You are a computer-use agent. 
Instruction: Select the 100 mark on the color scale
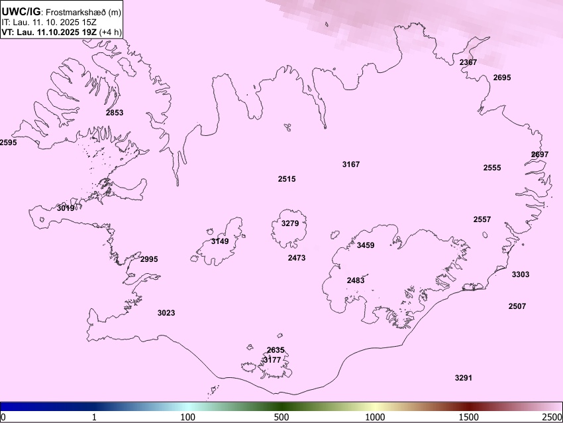tap(188, 417)
